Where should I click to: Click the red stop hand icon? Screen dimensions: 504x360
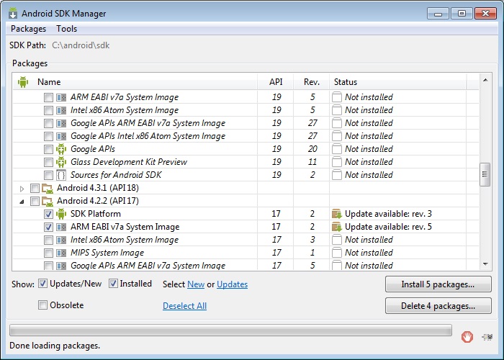click(467, 336)
